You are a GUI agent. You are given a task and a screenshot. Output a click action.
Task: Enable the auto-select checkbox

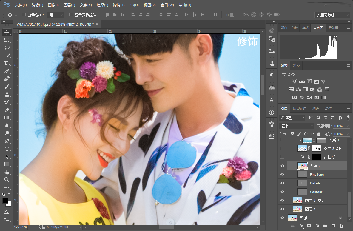pos(24,15)
